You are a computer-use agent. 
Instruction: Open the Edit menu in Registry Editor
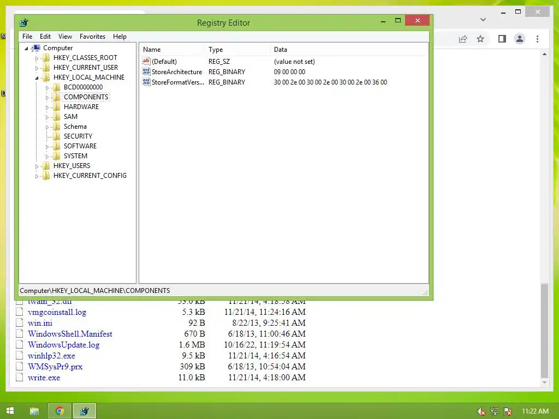(x=45, y=37)
